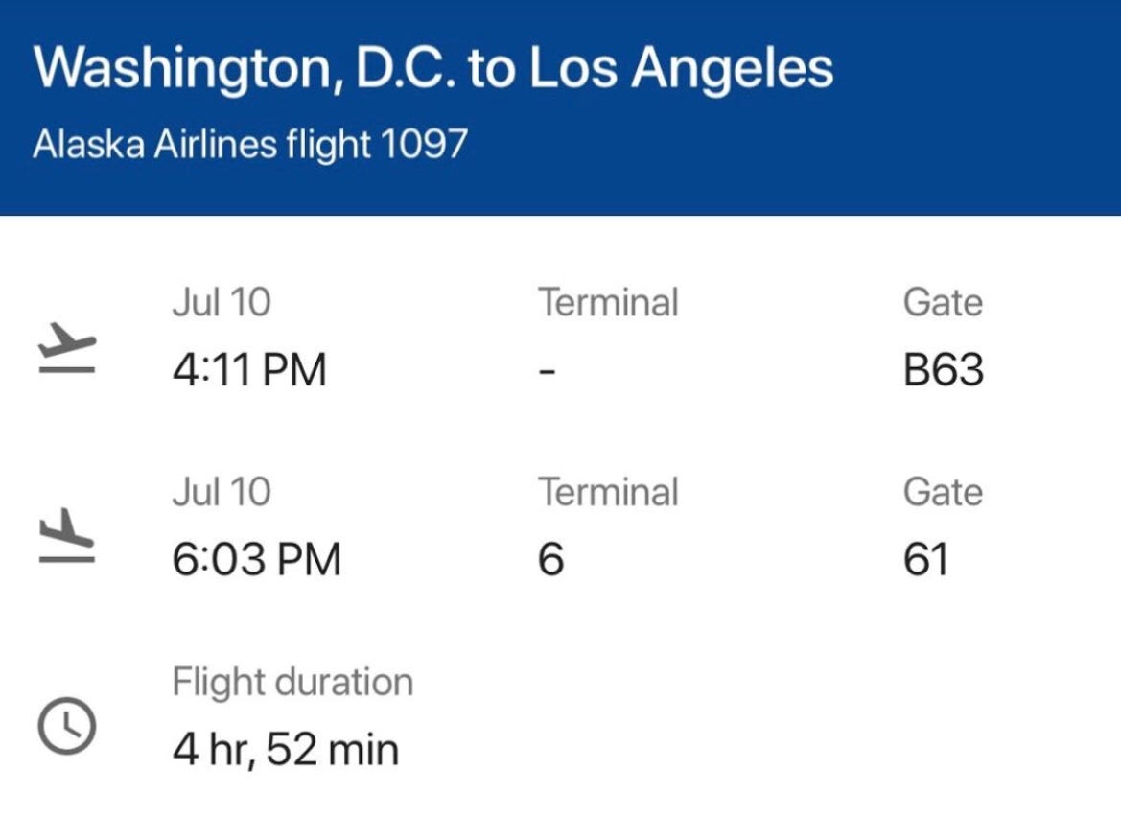Click the 6:03 PM arrival time
This screenshot has height=817, width=1121.
click(x=256, y=559)
